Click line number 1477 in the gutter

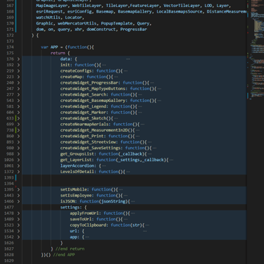9,208
